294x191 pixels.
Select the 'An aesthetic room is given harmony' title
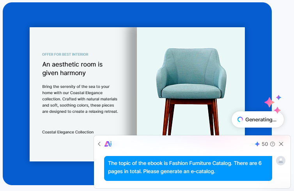pos(73,68)
